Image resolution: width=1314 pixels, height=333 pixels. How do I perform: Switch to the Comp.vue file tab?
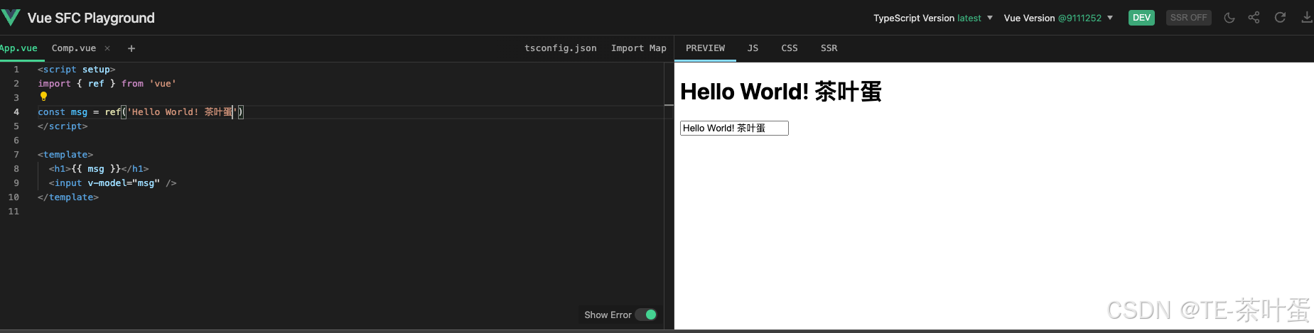pyautogui.click(x=74, y=48)
